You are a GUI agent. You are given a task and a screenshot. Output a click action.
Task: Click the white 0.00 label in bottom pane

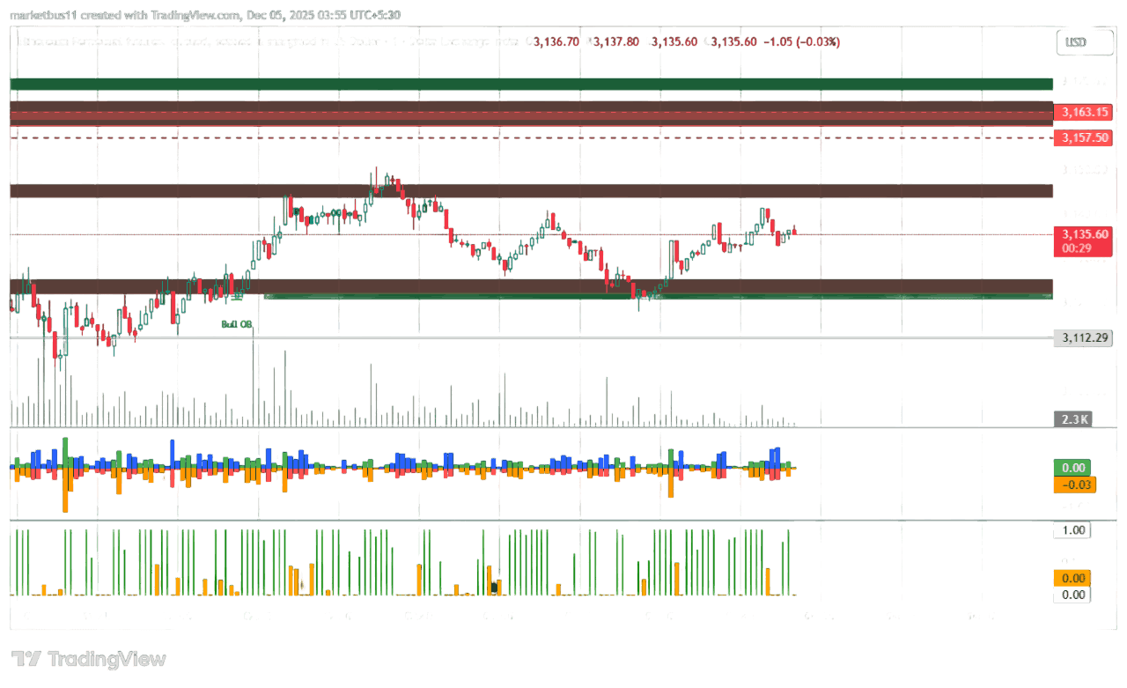click(x=1072, y=595)
